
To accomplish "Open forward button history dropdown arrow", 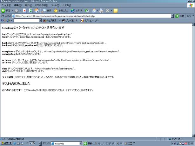I will coord(20,11).
